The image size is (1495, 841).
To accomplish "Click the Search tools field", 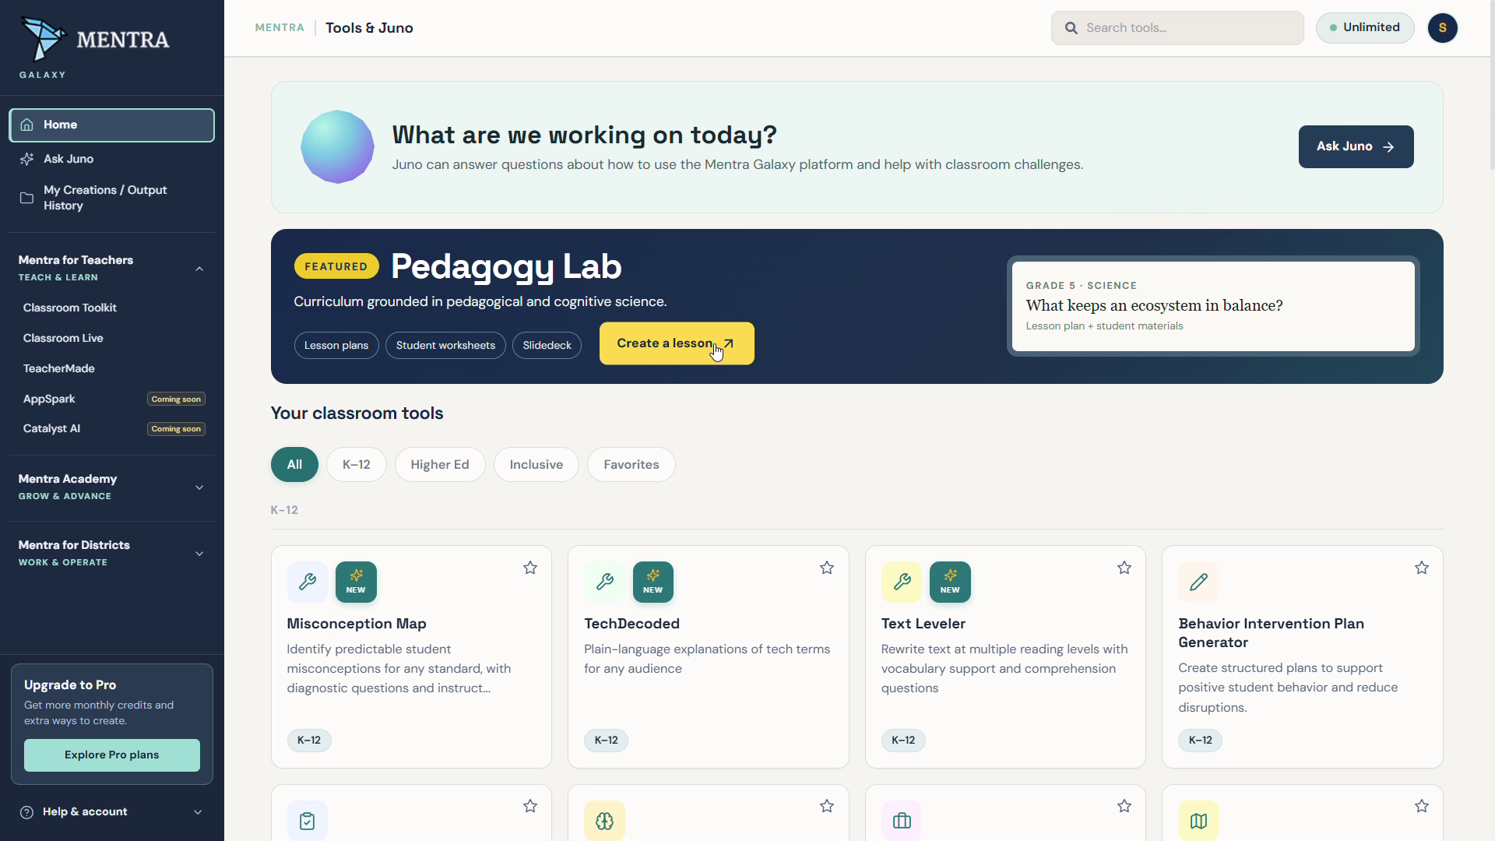I will coord(1177,28).
